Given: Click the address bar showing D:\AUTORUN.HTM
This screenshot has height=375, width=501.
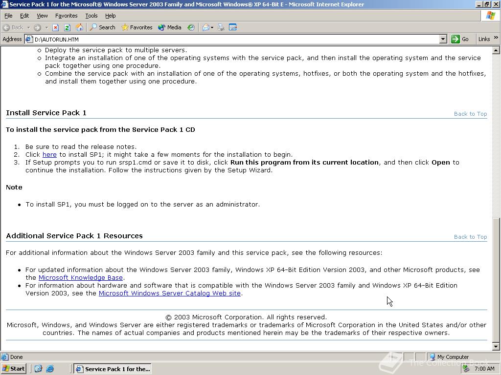Looking at the screenshot, I should pyautogui.click(x=235, y=39).
